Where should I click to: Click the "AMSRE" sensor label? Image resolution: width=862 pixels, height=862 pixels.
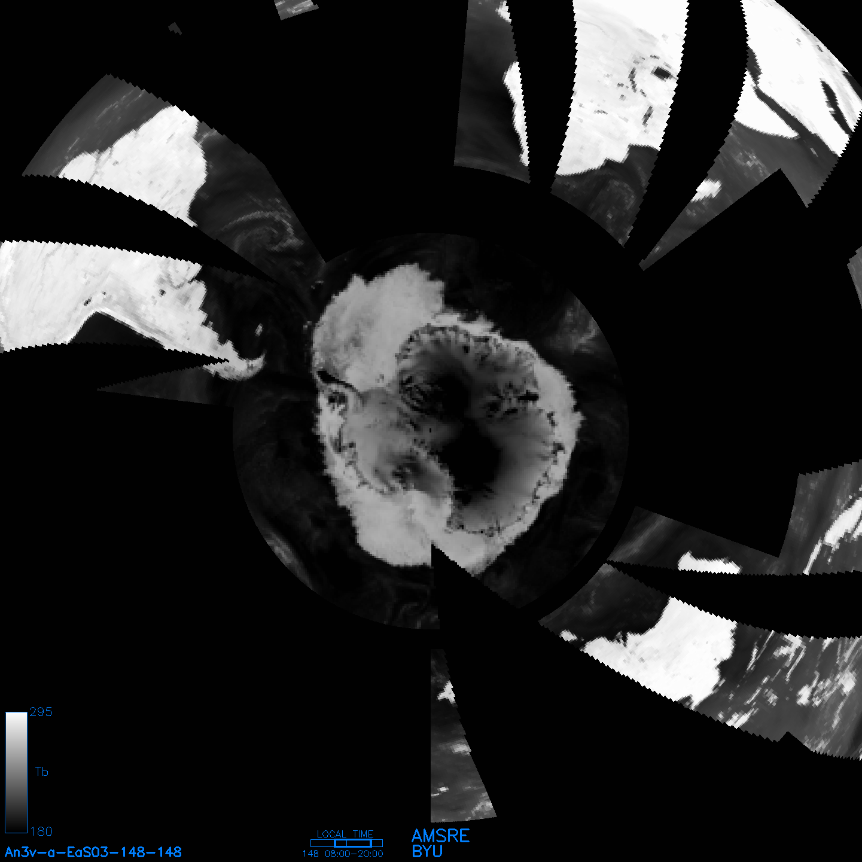441,836
